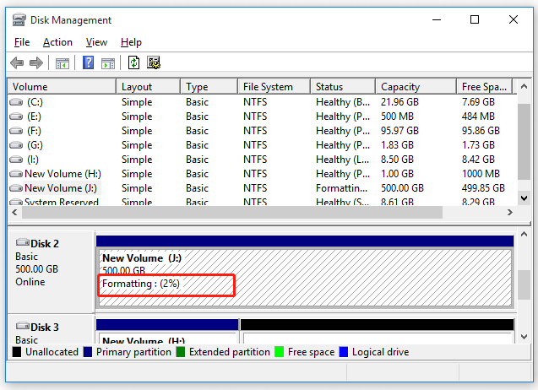Screen dimensions: 538x390
Task: Click the Disk 3 disk icon
Action: click(x=23, y=326)
